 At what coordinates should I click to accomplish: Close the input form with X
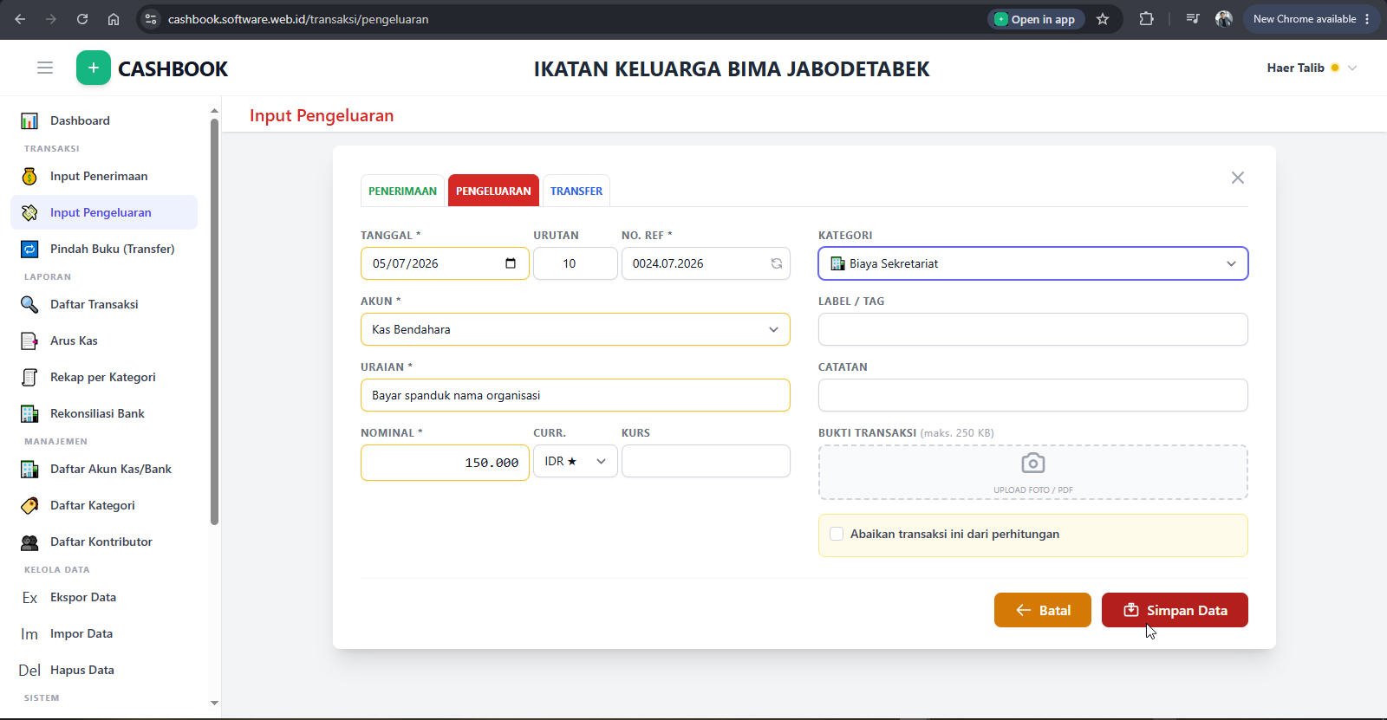1238,178
